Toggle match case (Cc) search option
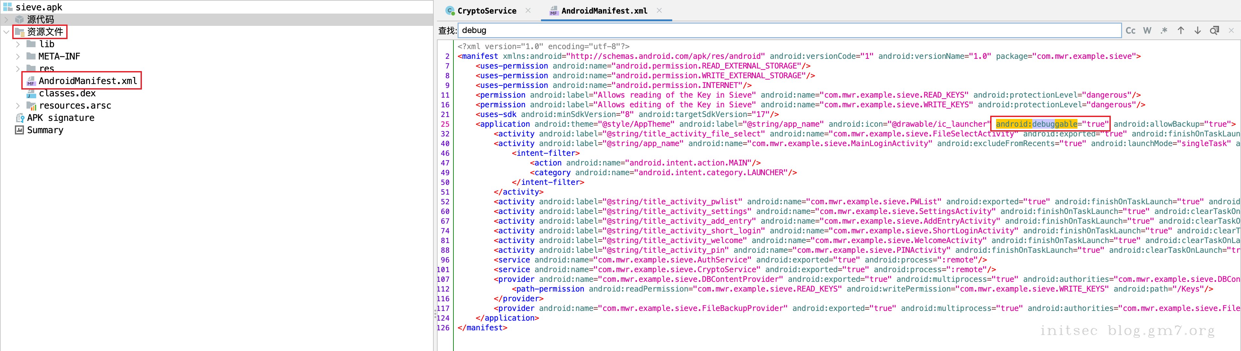Screen dimensions: 1241x351 tap(1130, 30)
